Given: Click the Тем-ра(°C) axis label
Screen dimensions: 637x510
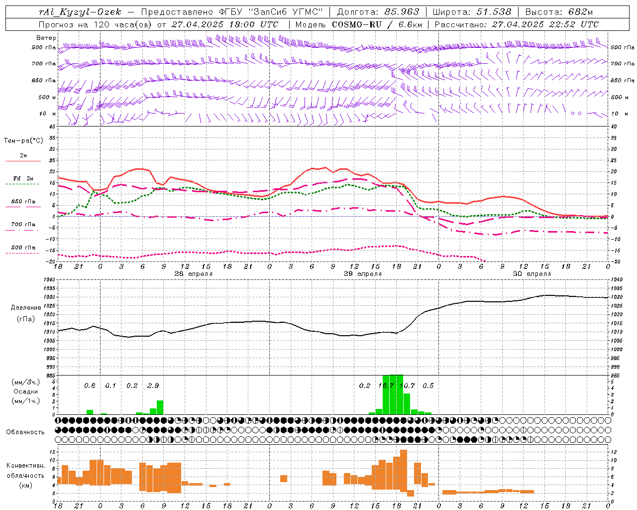Looking at the screenshot, I should click(23, 141).
